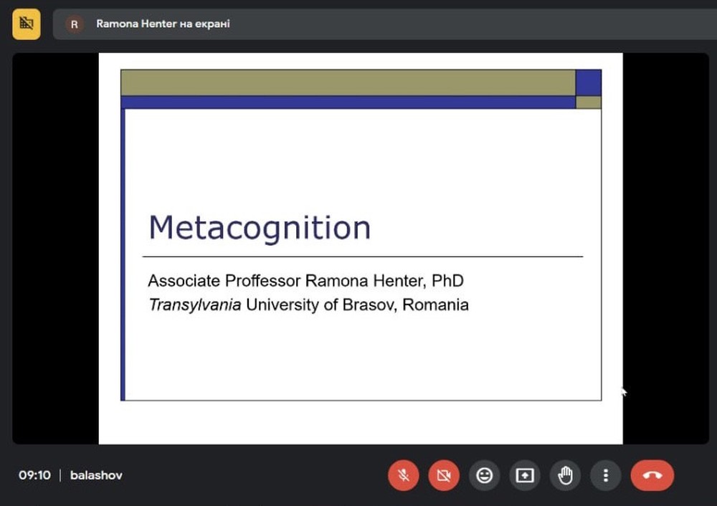Click the 'Ramona Henter на екрані' banner
717x506 pixels.
(x=163, y=24)
